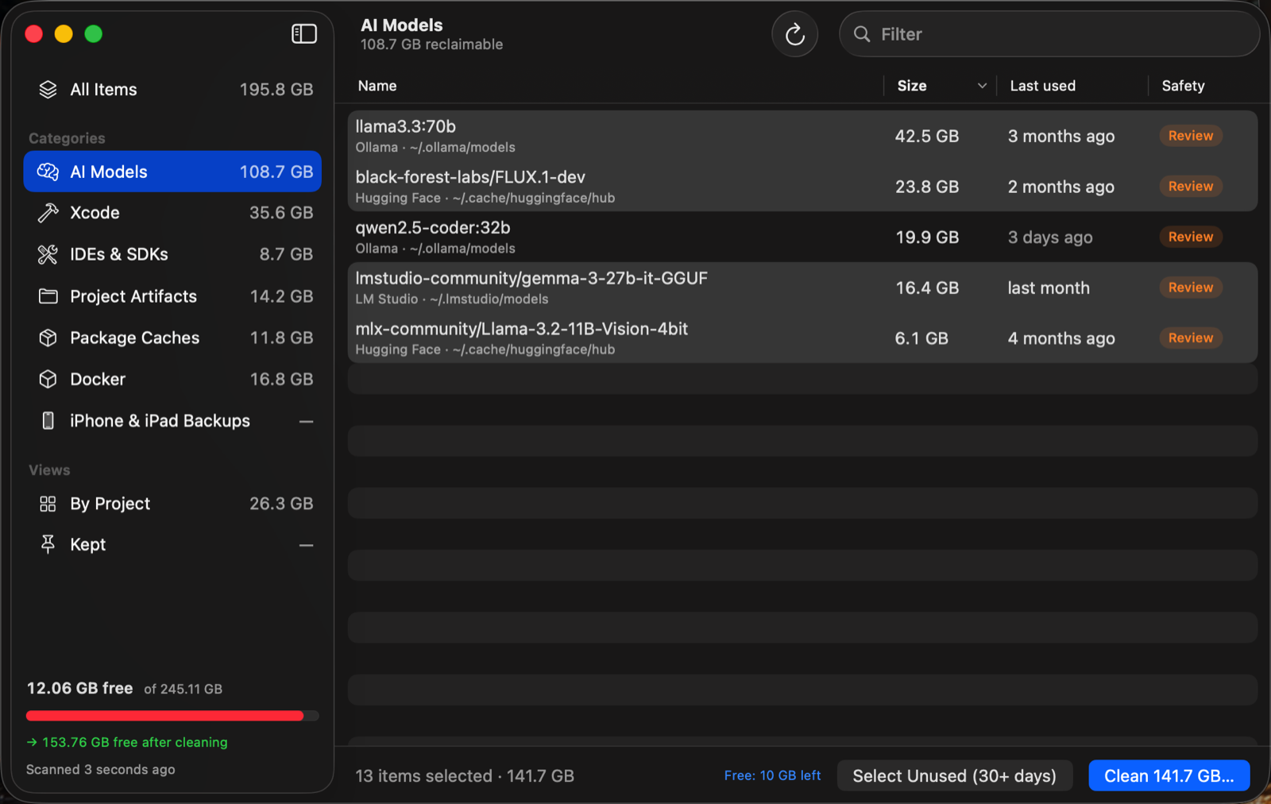Click the last month value
Image resolution: width=1271 pixels, height=804 pixels.
1049,288
